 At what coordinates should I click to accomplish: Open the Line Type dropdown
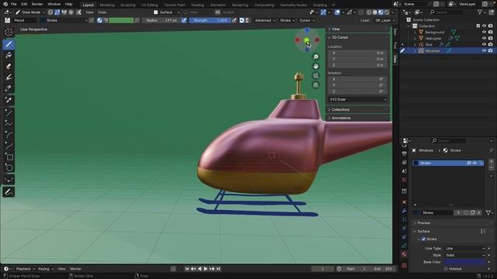pos(464,248)
